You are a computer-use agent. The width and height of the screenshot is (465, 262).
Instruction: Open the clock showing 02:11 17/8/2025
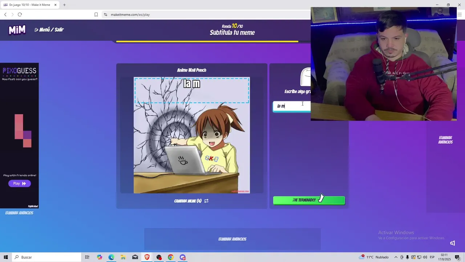pos(444,257)
